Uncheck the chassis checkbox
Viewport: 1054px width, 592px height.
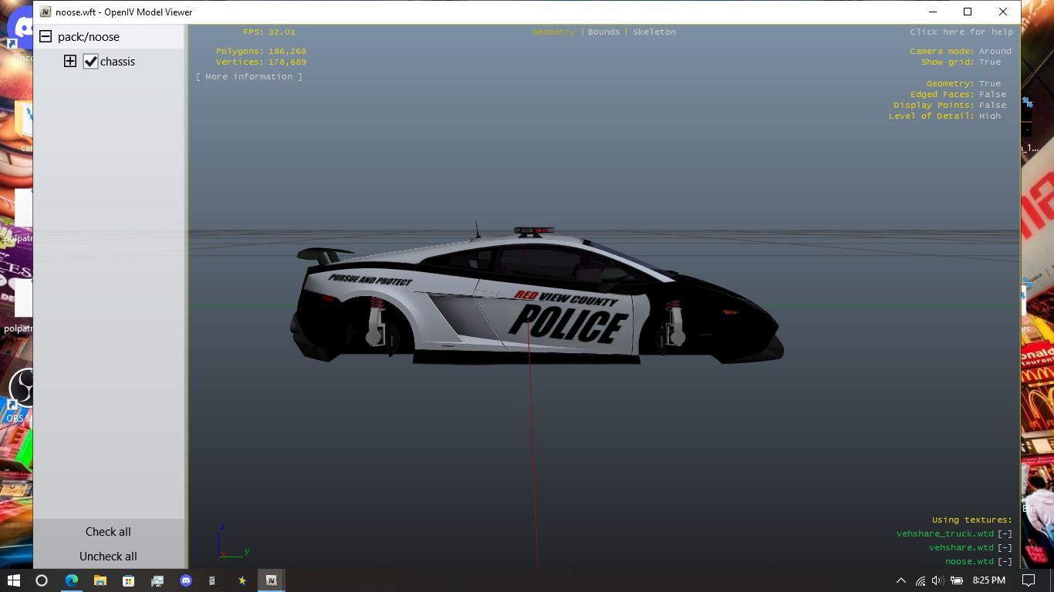[91, 62]
